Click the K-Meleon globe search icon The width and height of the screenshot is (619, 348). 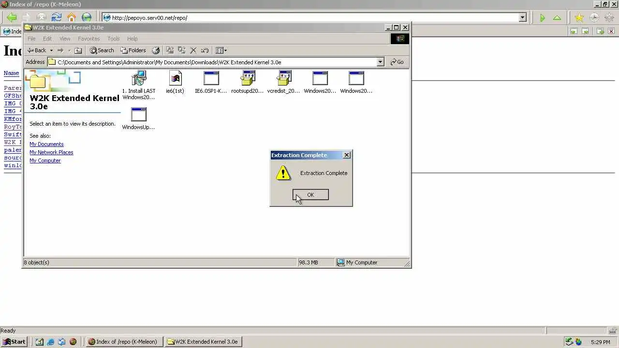[x=87, y=18]
